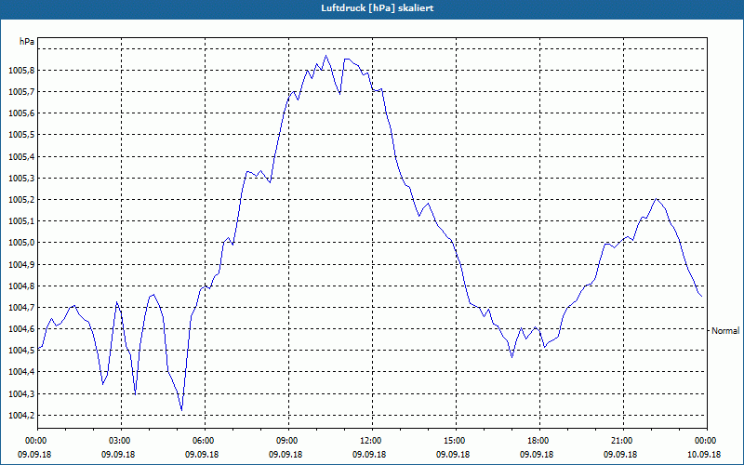Click the 'hPa' axis unit label
The width and height of the screenshot is (744, 465).
pos(27,42)
